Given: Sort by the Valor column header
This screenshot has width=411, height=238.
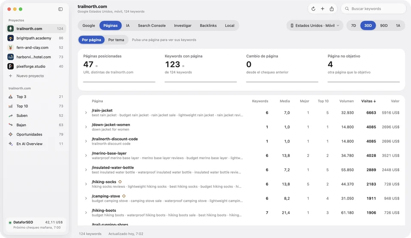Looking at the screenshot, I should pos(395,101).
